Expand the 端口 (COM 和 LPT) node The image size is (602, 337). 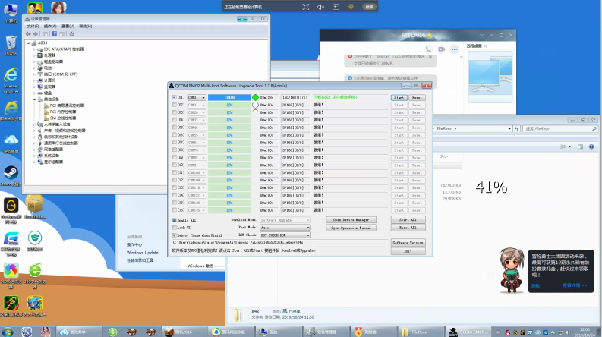[x=34, y=74]
